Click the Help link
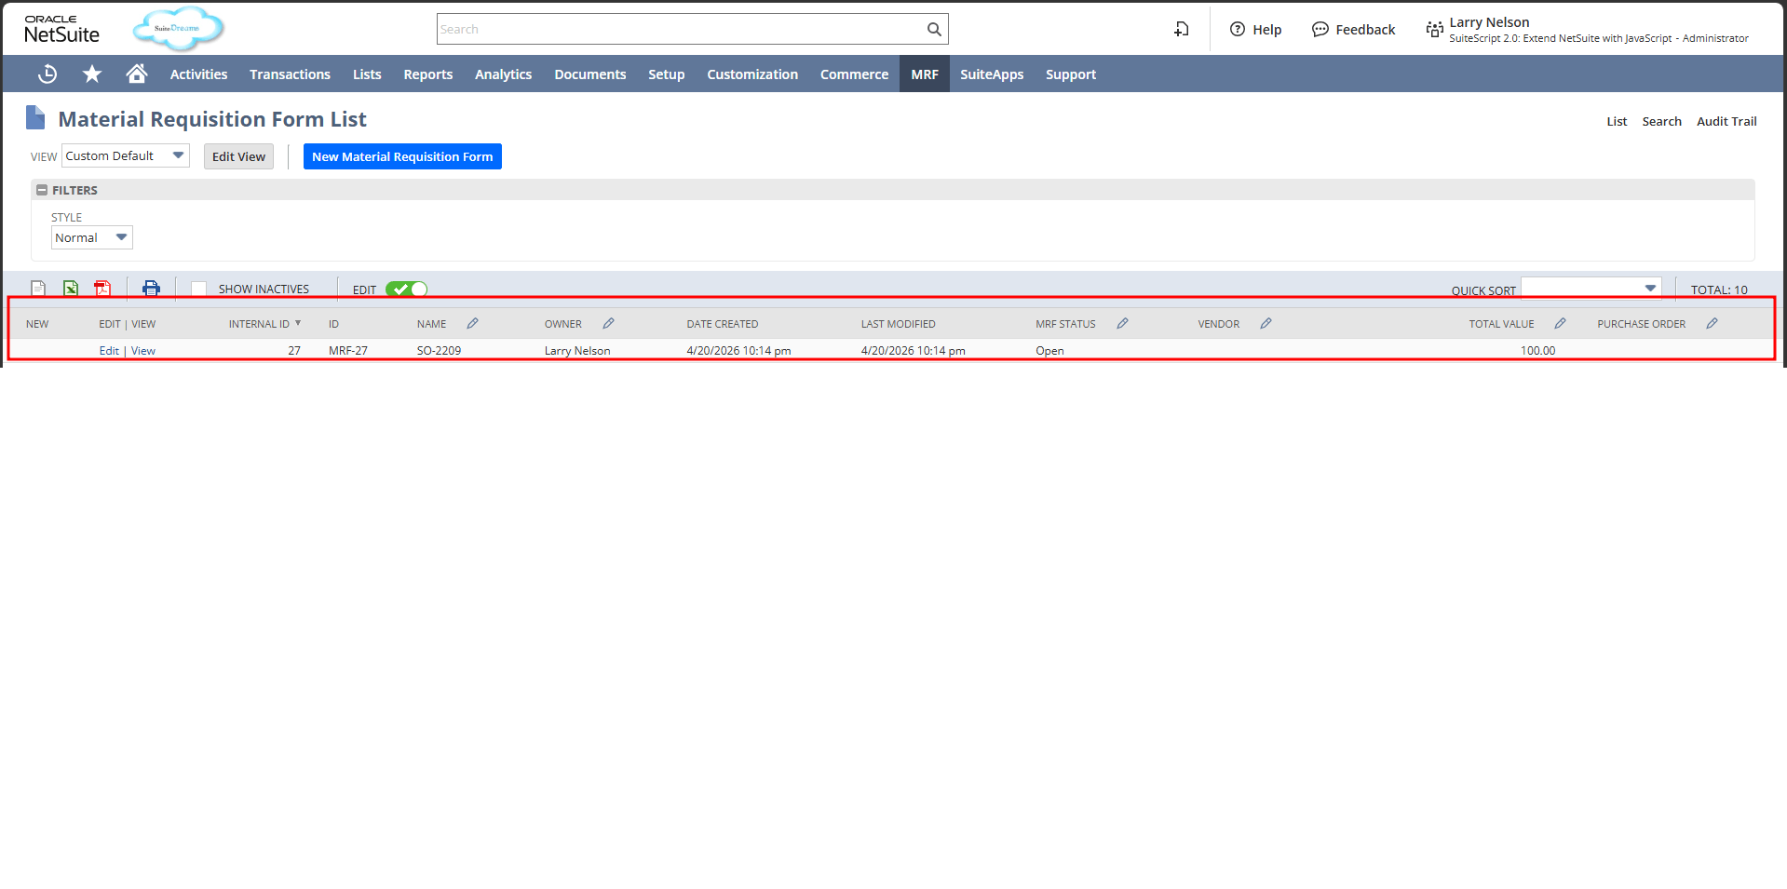Screen dimensions: 1787x889 tap(1266, 30)
